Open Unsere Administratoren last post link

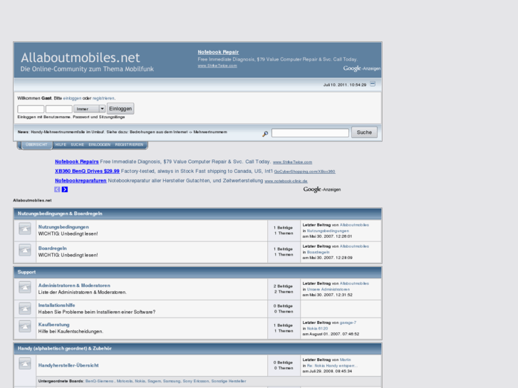(328, 289)
